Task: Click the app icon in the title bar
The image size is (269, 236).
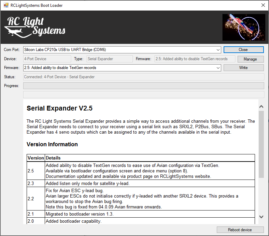Action: click(6, 5)
